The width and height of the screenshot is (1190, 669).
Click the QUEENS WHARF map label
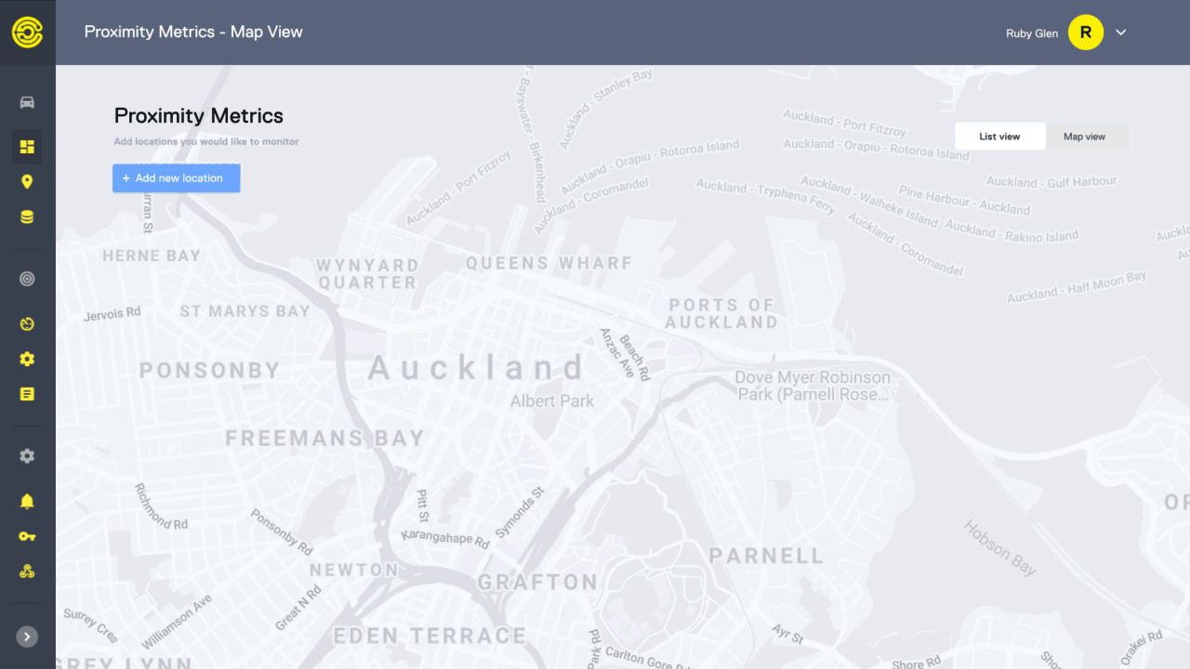549,263
